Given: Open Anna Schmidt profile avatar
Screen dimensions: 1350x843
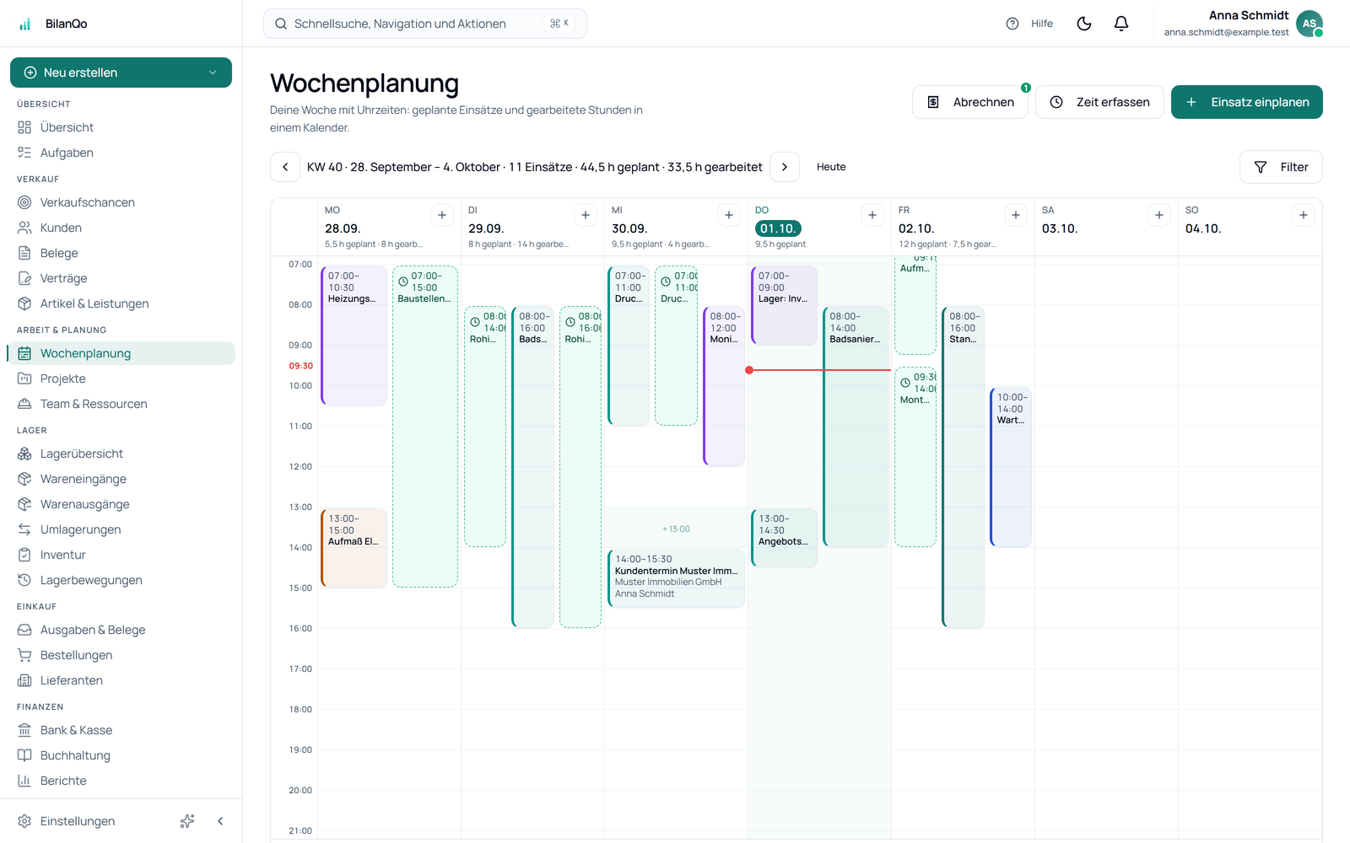Looking at the screenshot, I should point(1309,24).
